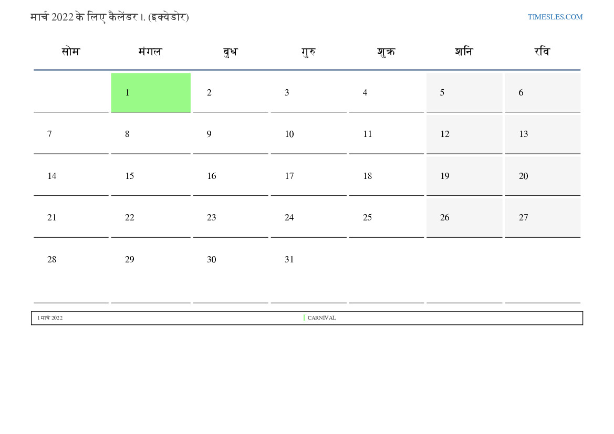Click the शुक्र weekday column header
This screenshot has height=434, width=614.
(x=386, y=51)
